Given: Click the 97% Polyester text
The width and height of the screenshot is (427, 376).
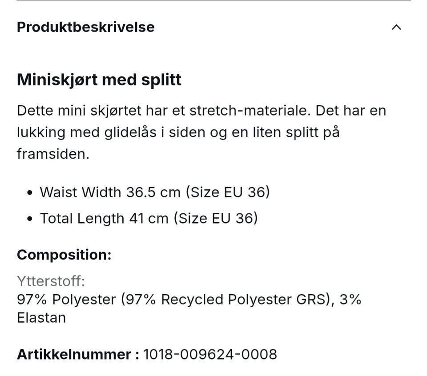Looking at the screenshot, I should 66,300.
